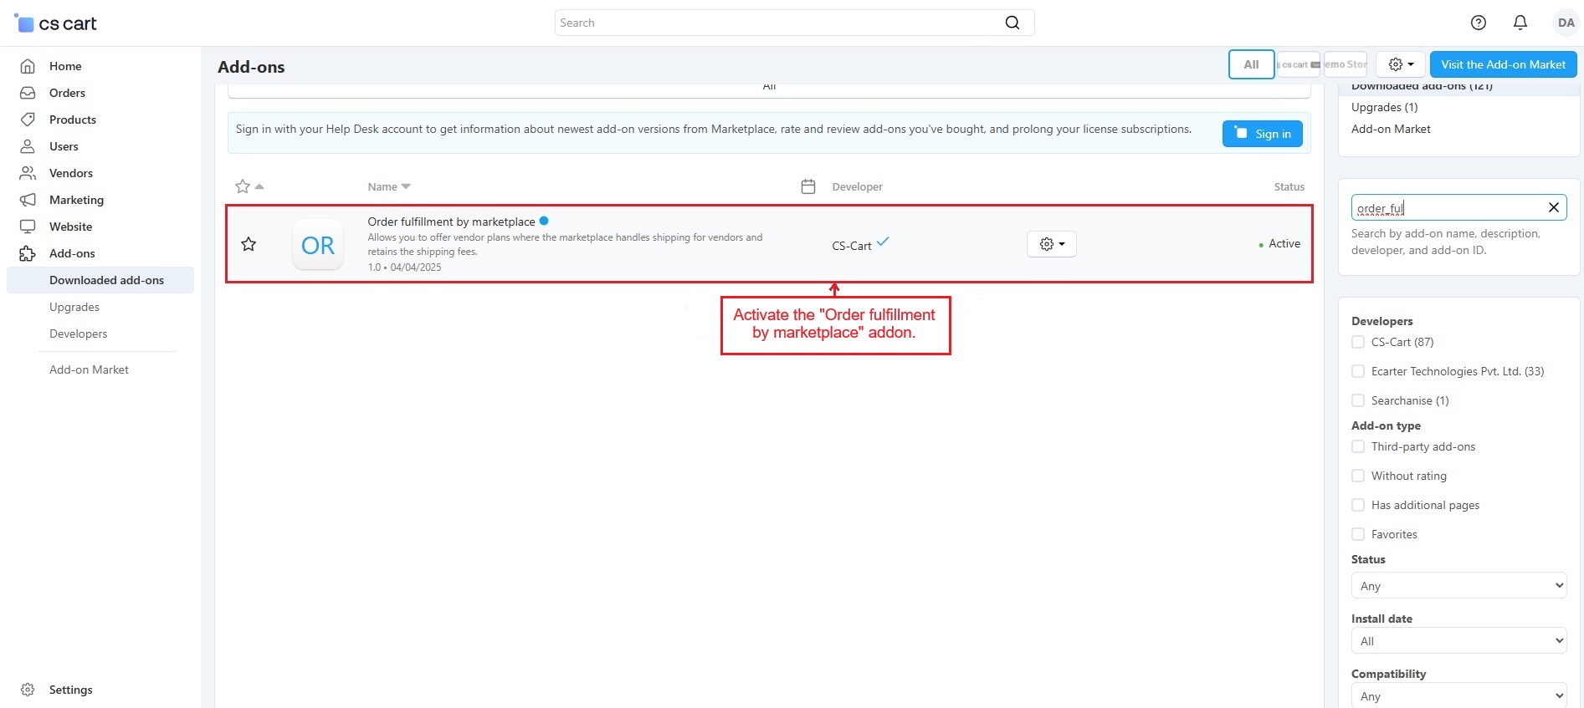Open Settings gear in sidebar

coord(28,690)
